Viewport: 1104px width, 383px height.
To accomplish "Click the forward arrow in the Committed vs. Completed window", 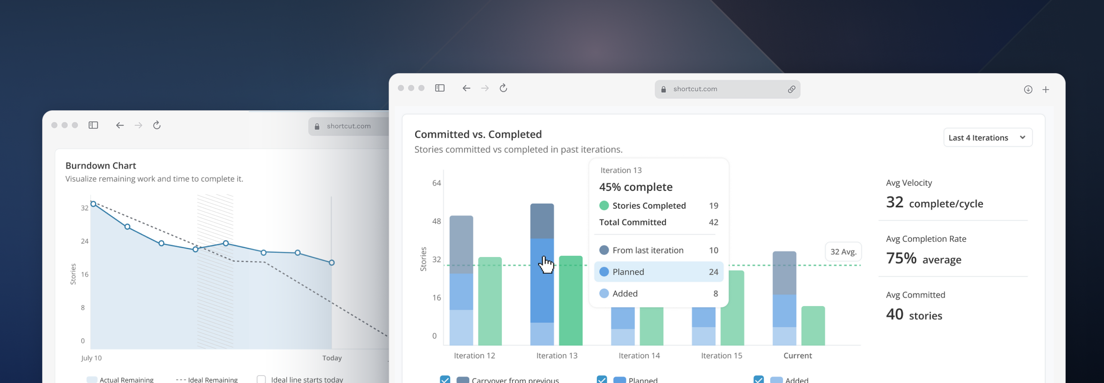I will tap(485, 88).
